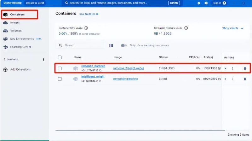Open port 1338:1338 in browser
Screen dimensions: 252x141
point(219,68)
